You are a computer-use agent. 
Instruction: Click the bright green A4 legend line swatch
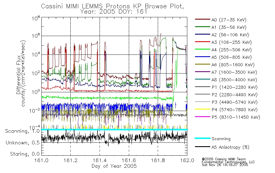[203, 49]
